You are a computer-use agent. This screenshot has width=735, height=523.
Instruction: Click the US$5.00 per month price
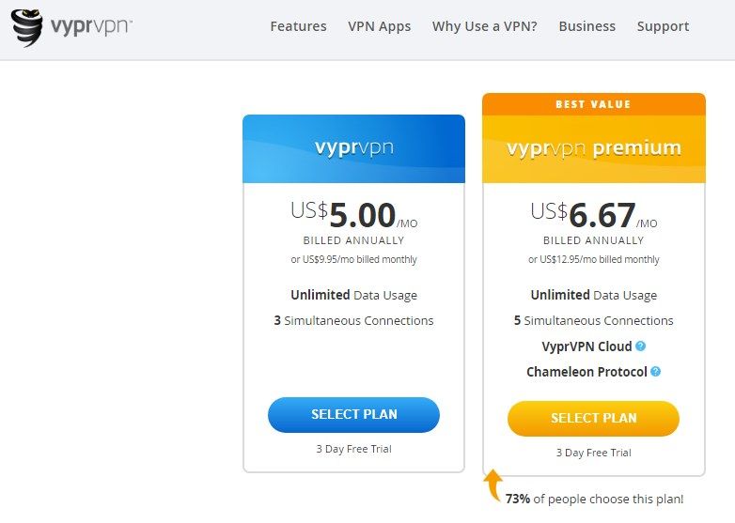click(x=354, y=215)
